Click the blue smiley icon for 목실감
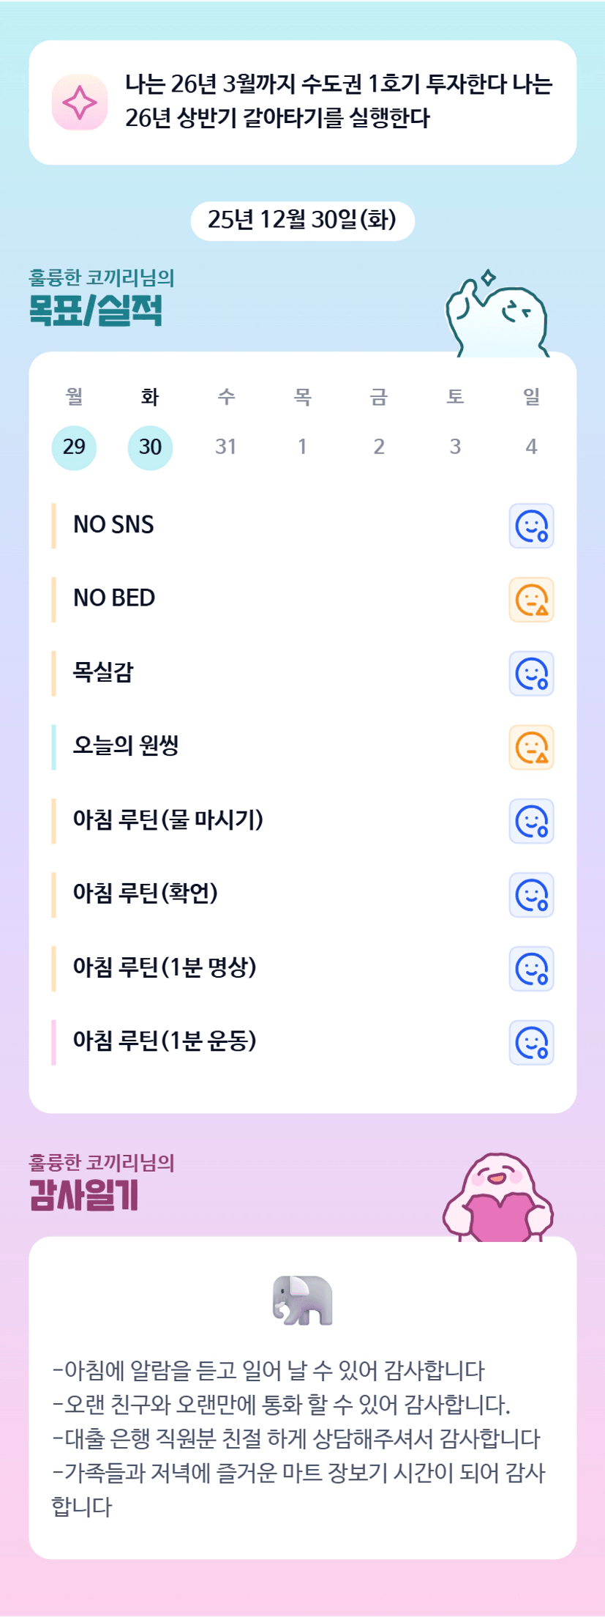This screenshot has width=605, height=1617. (x=531, y=674)
